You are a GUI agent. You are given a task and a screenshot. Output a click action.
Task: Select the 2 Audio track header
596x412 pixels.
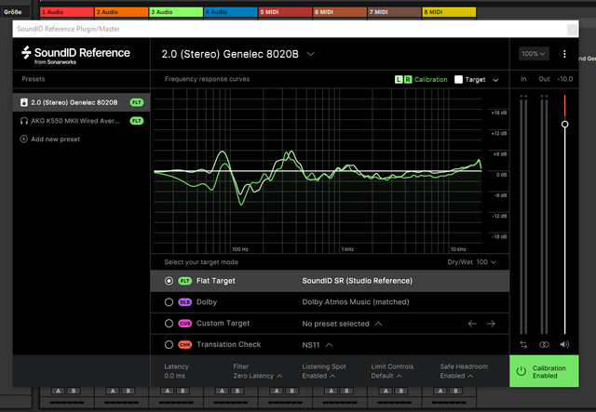point(121,12)
